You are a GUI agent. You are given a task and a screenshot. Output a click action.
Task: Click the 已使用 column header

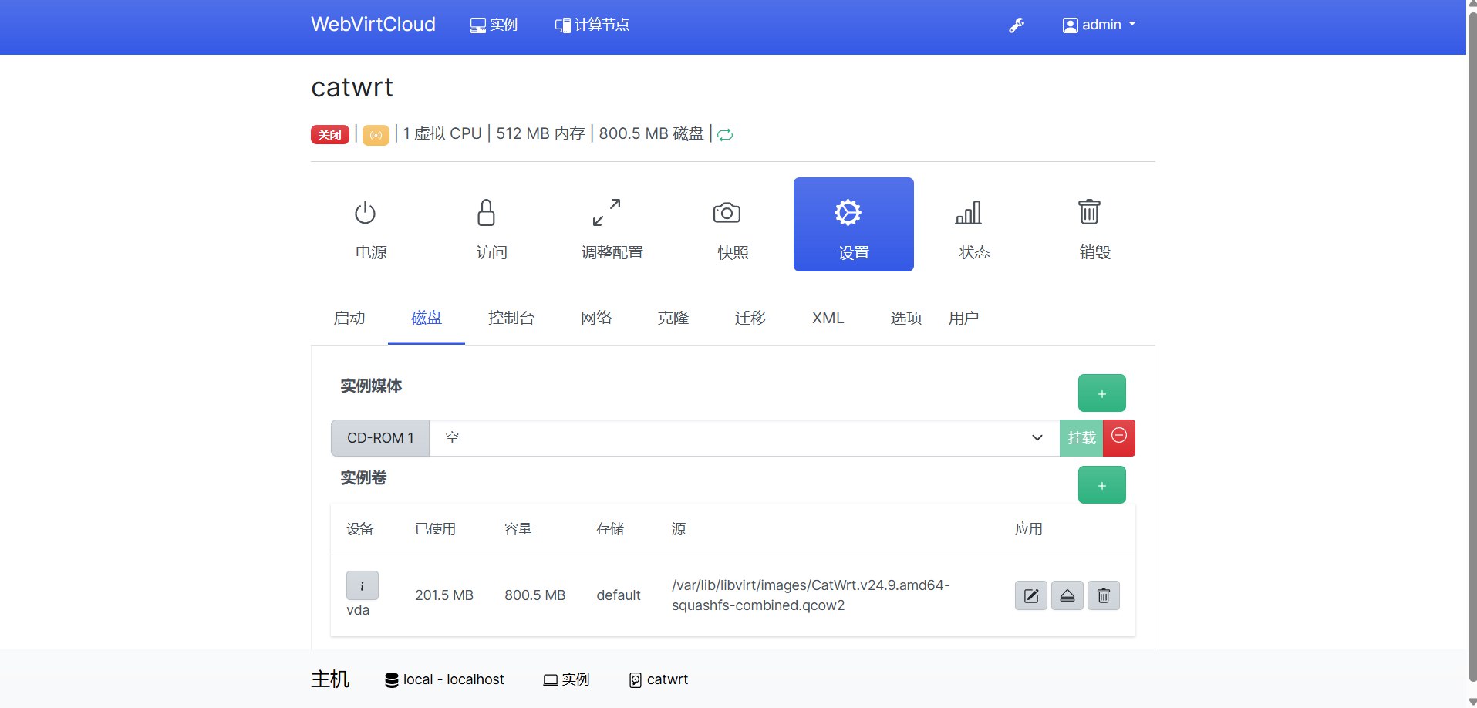click(436, 529)
